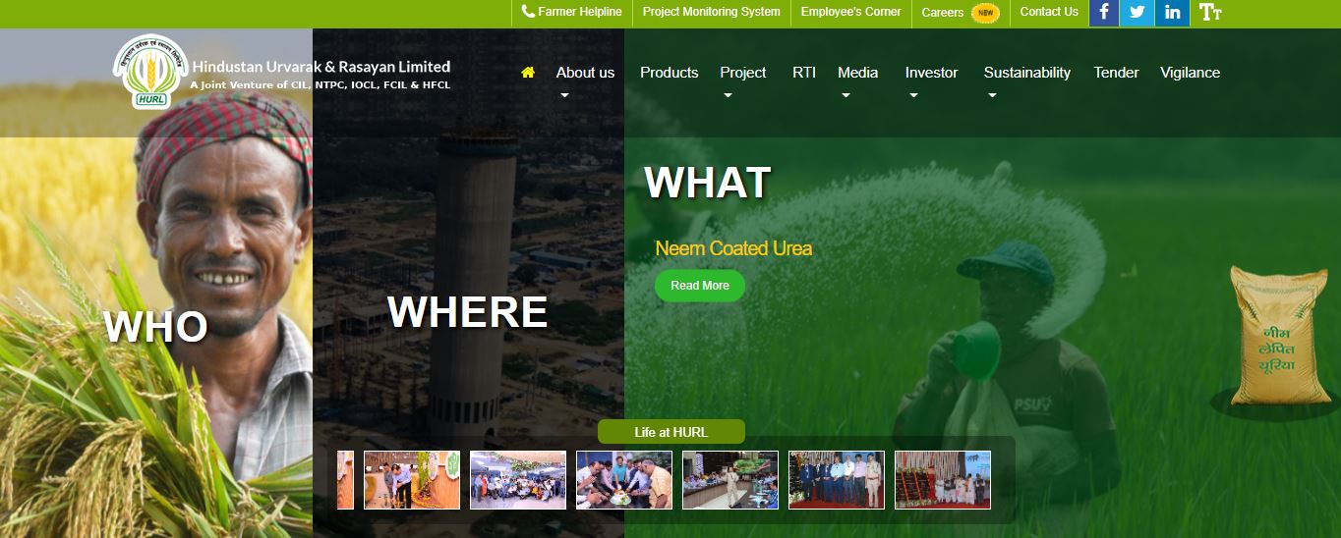Select the WHAT panel heading

pyautogui.click(x=707, y=183)
